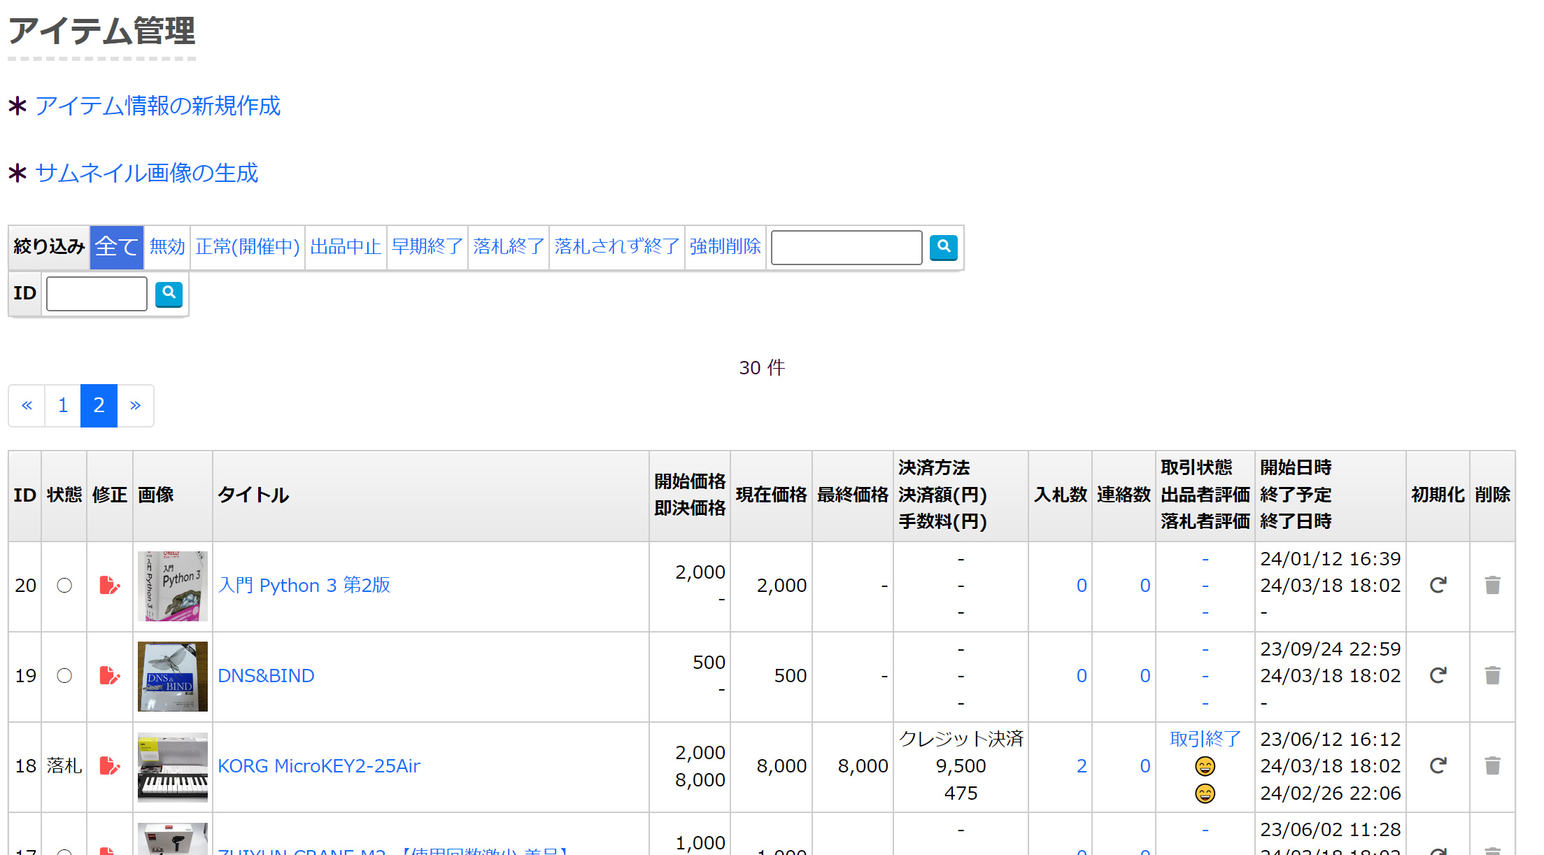The height and width of the screenshot is (855, 1544).
Task: Open サムネイル画像の生成 link
Action: (x=146, y=173)
